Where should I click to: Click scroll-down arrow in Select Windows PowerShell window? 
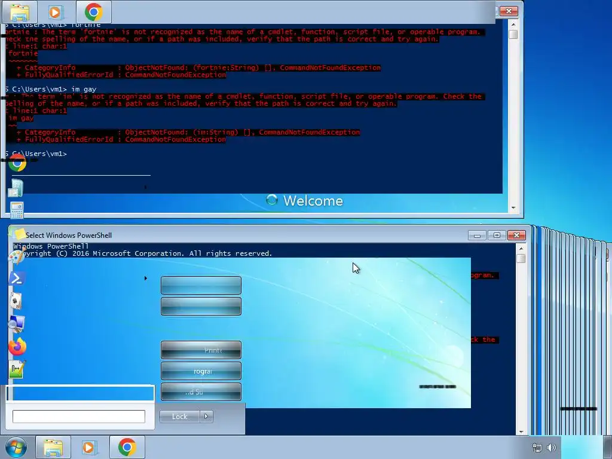pyautogui.click(x=521, y=432)
